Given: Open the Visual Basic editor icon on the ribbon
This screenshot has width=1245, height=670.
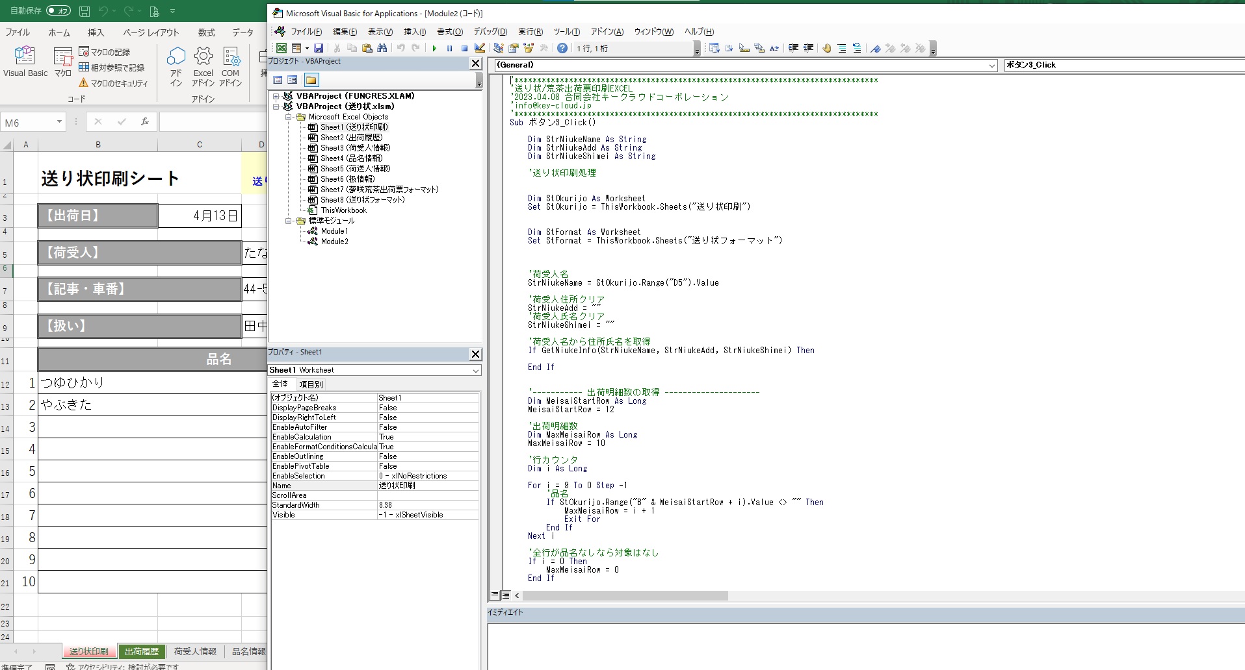Looking at the screenshot, I should click(x=25, y=63).
